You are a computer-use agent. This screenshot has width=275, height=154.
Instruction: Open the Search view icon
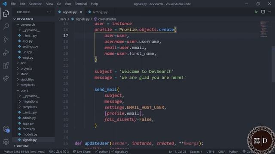pos(6,27)
